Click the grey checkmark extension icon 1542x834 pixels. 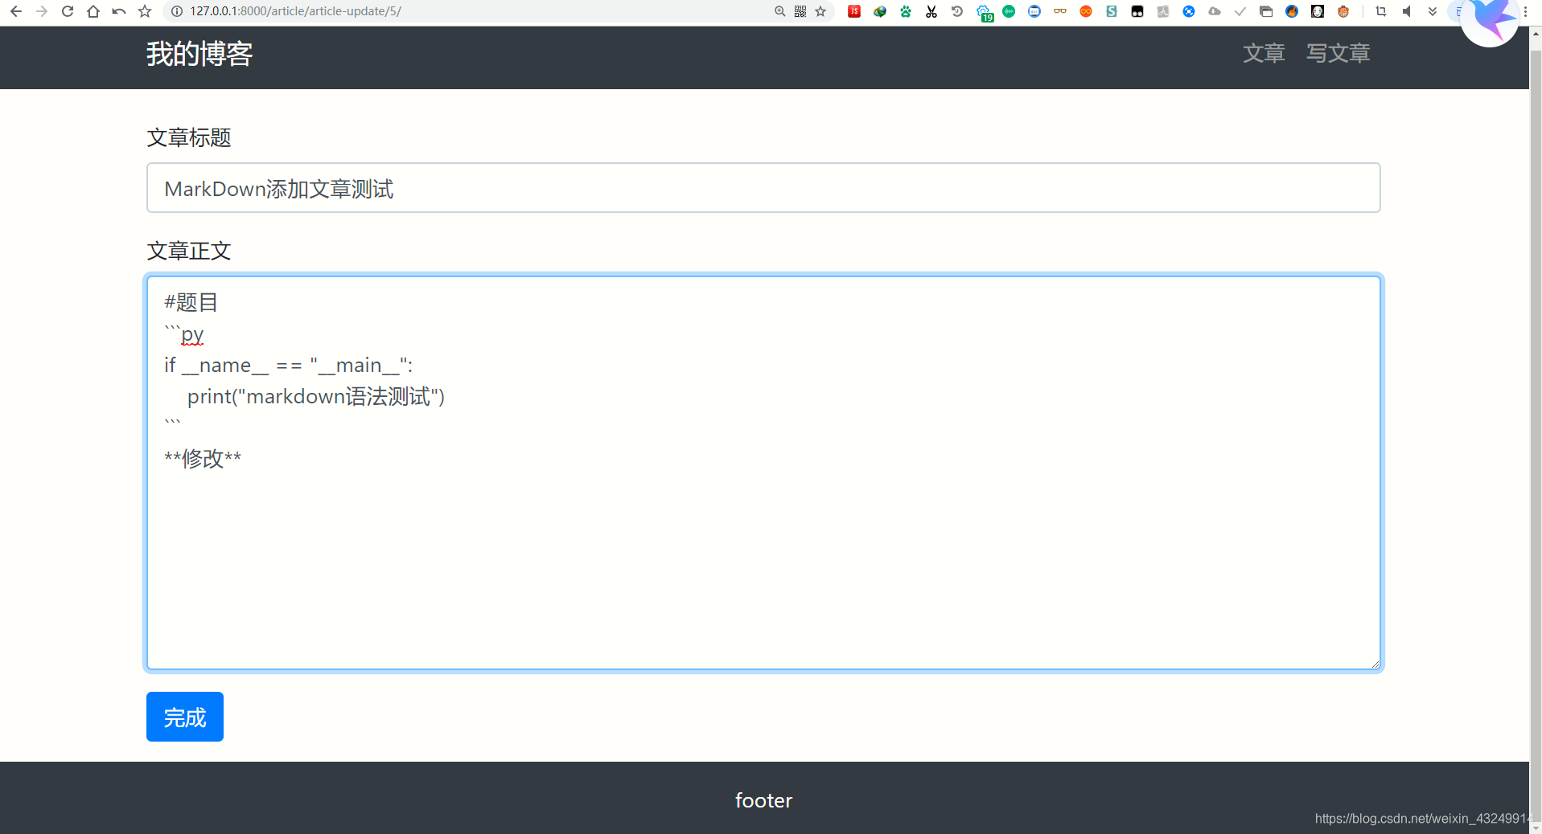1240,11
